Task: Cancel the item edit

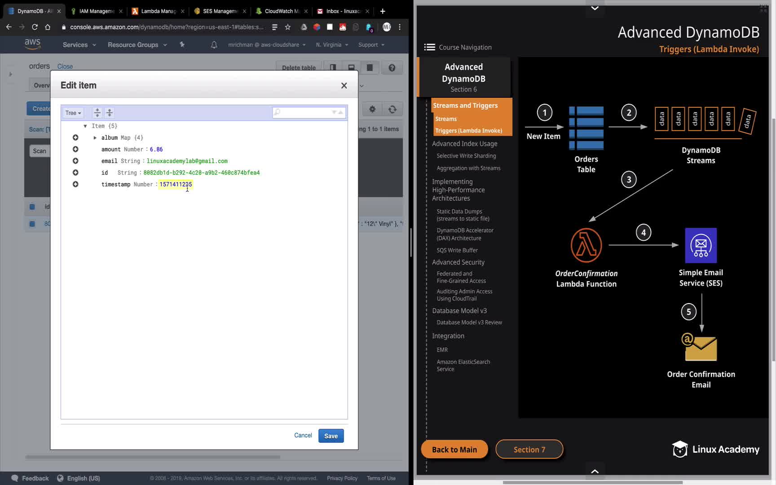Action: tap(303, 435)
